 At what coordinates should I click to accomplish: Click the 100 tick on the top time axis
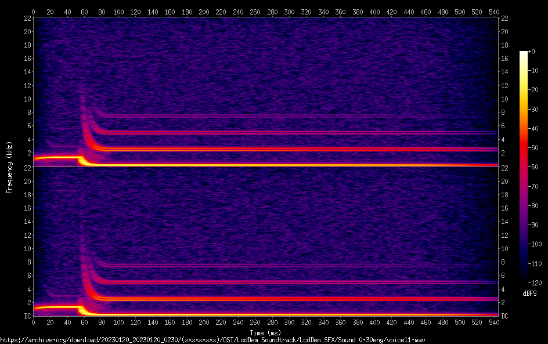click(118, 12)
